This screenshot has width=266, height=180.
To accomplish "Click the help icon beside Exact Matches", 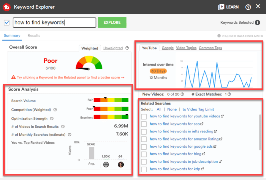I will point(229,94).
